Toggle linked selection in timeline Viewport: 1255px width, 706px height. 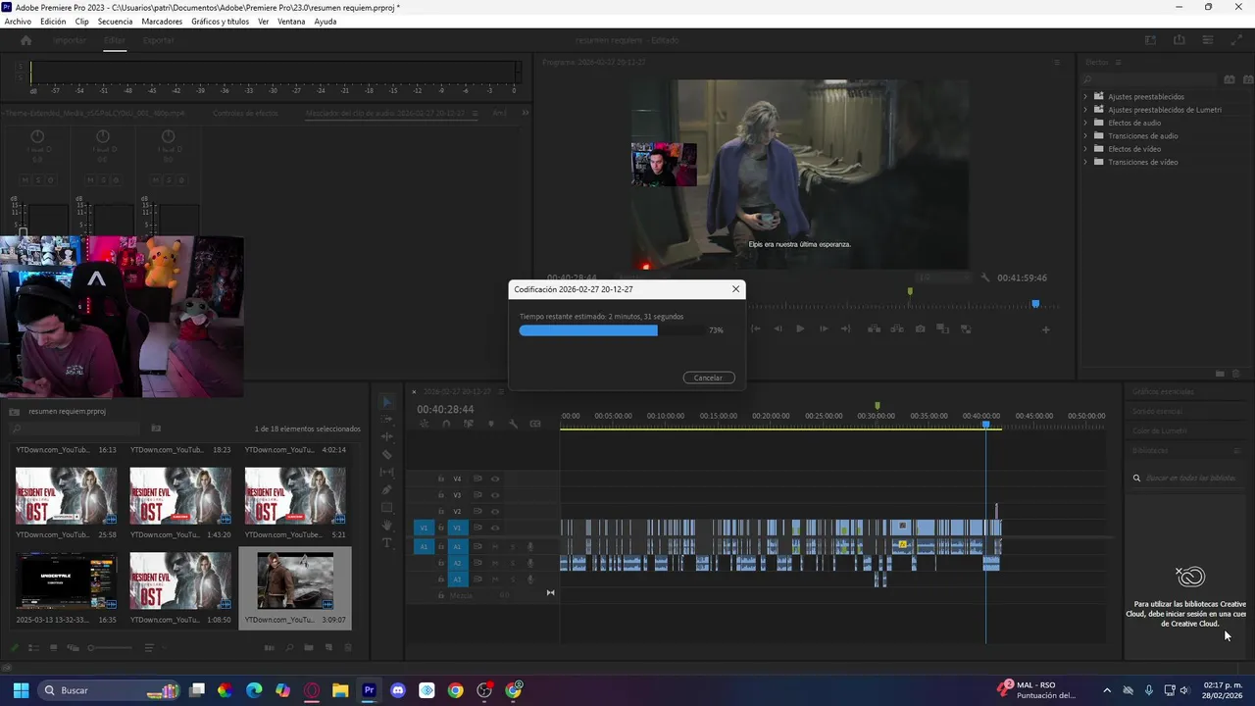(468, 424)
